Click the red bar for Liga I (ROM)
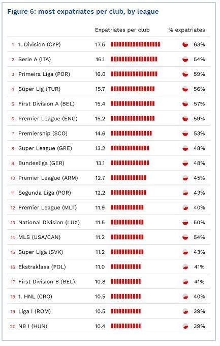Screen dimensions: 220x346 (x=125, y=311)
